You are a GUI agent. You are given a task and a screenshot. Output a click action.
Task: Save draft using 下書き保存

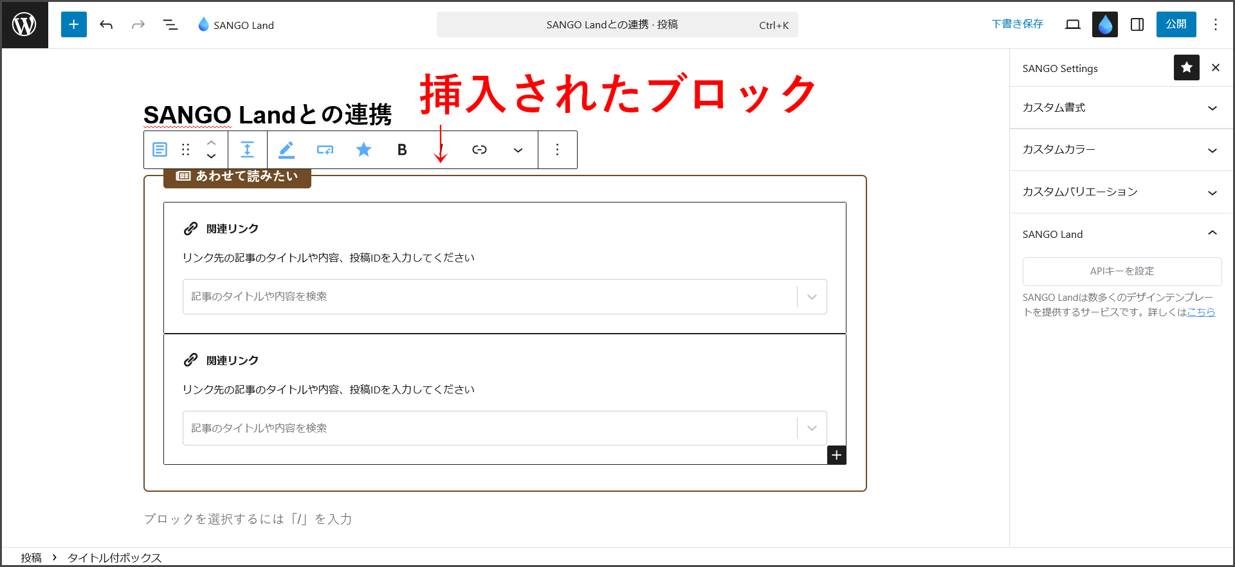(1017, 24)
